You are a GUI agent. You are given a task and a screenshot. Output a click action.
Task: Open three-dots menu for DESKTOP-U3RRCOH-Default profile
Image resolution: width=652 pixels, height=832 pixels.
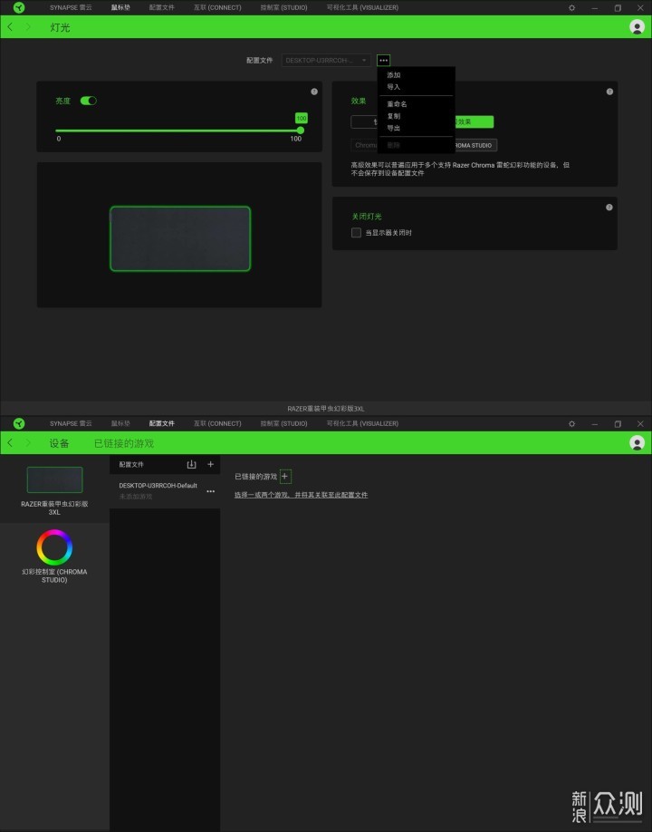pos(210,491)
